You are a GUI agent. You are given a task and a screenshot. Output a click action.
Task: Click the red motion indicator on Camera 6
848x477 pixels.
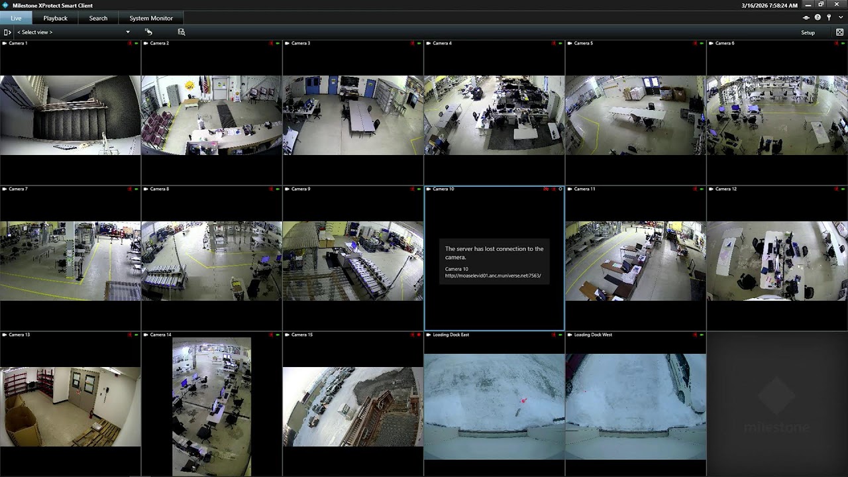coord(836,43)
